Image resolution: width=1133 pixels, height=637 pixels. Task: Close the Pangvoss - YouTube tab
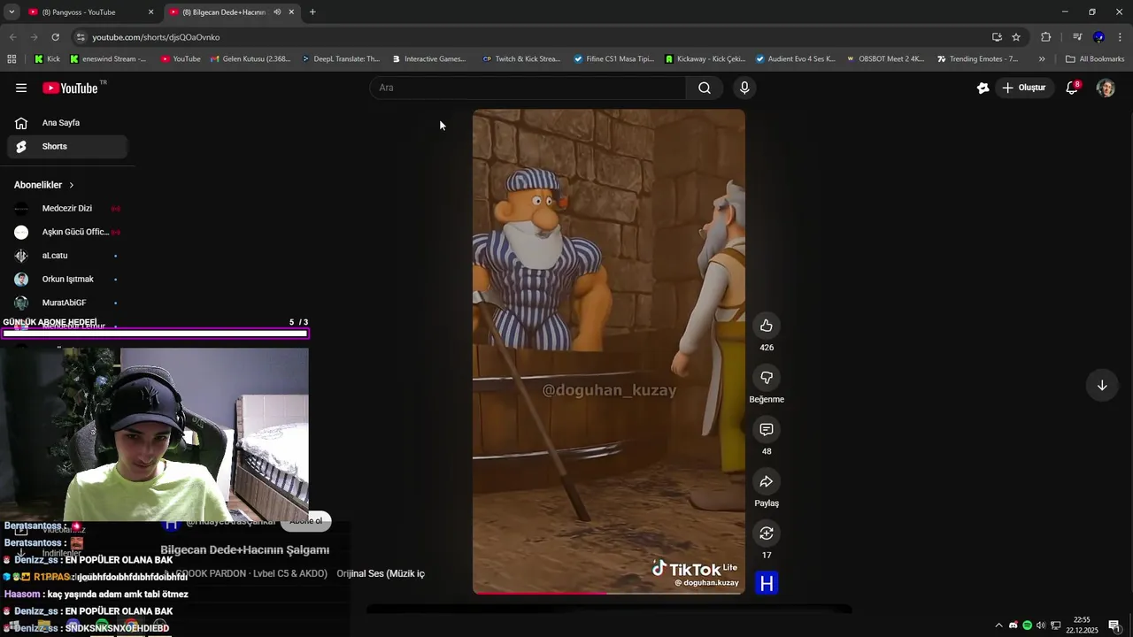(x=150, y=12)
